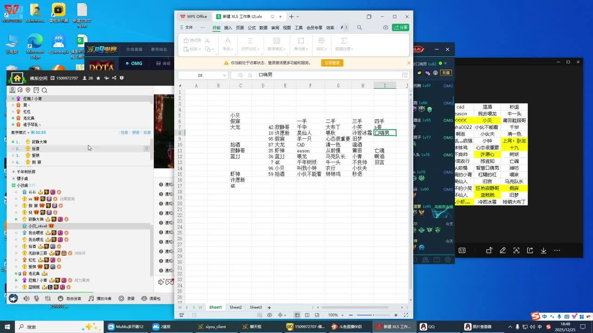The width and height of the screenshot is (593, 333).
Task: Expand the 数字格式 number format dropdown
Action: coord(277,49)
